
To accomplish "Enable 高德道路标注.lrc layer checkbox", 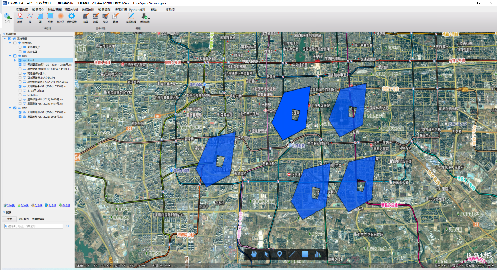I will 20,73.
